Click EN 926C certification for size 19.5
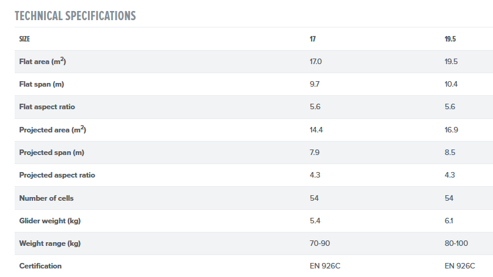The height and width of the screenshot is (277, 493). [x=460, y=266]
